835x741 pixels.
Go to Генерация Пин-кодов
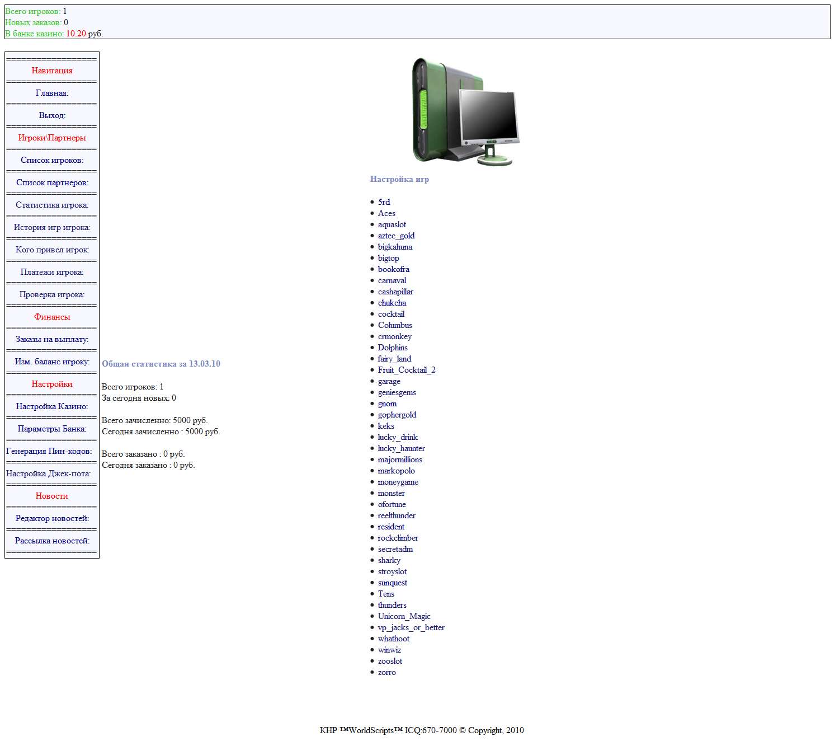click(49, 451)
